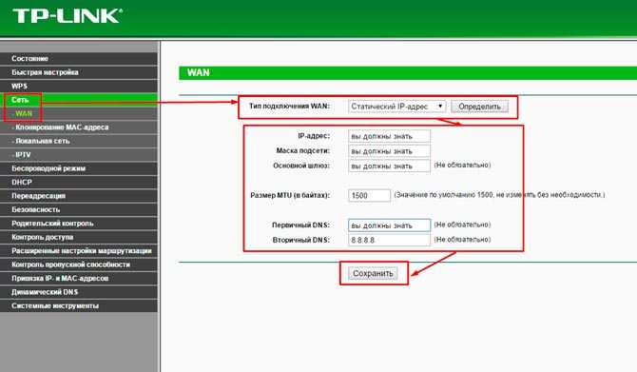Open the DHCP menu item
This screenshot has width=637, height=372.
click(x=79, y=182)
